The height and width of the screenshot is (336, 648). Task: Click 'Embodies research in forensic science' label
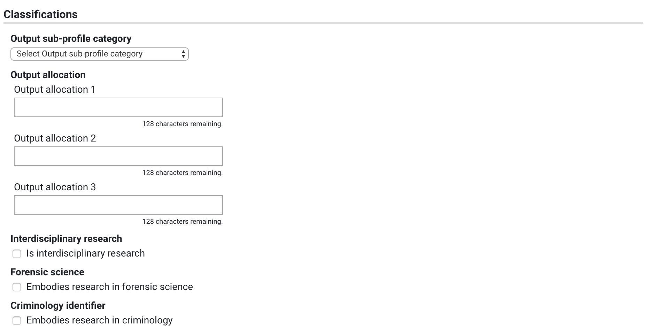point(109,287)
